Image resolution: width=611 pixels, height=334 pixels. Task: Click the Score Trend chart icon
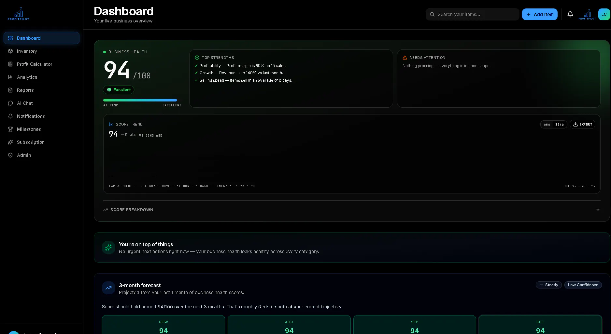[111, 124]
